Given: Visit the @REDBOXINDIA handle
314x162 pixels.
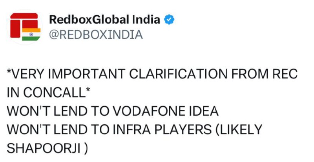Looking at the screenshot, I should (x=96, y=35).
